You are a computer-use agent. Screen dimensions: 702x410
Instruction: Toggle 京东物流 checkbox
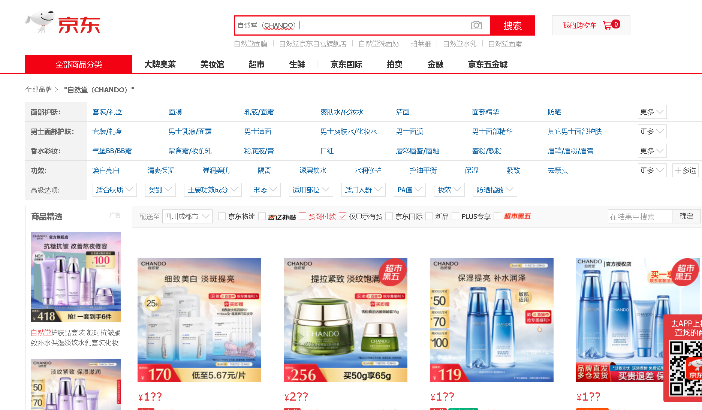click(x=222, y=216)
